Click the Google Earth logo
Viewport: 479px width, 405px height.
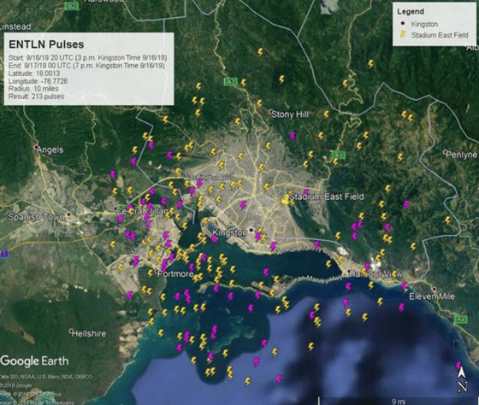(34, 361)
